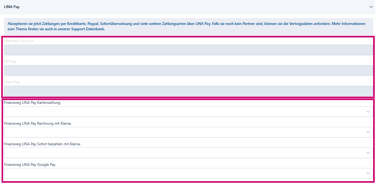
Task: Click the LINA Pay section header title
Action: pos(12,7)
